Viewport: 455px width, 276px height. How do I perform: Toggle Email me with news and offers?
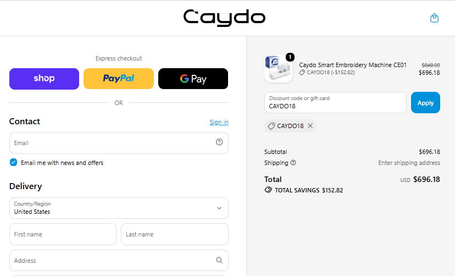click(13, 163)
